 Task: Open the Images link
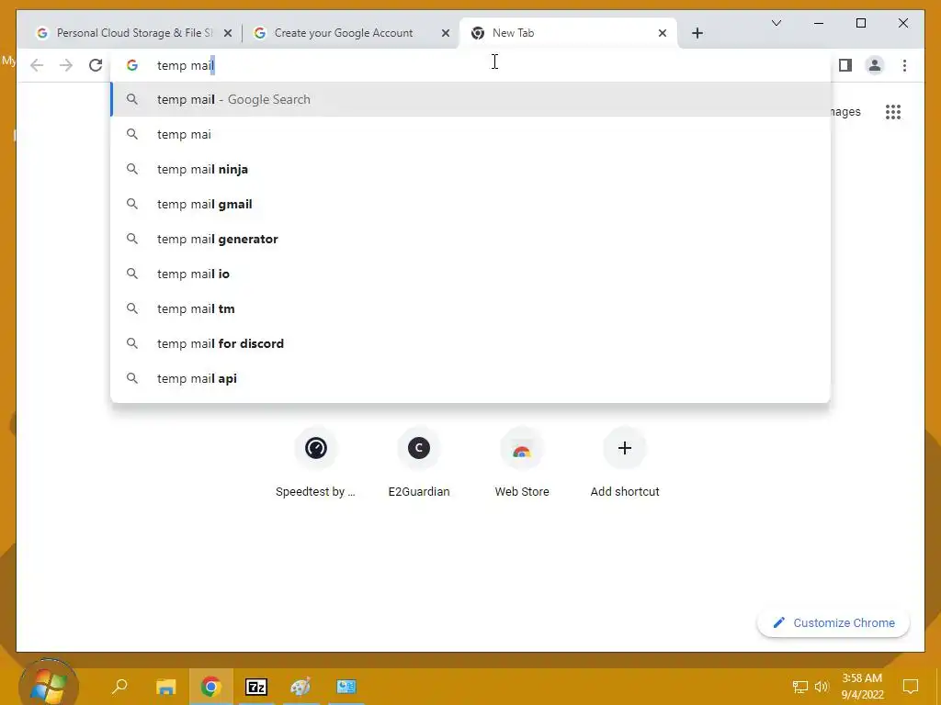(x=845, y=111)
